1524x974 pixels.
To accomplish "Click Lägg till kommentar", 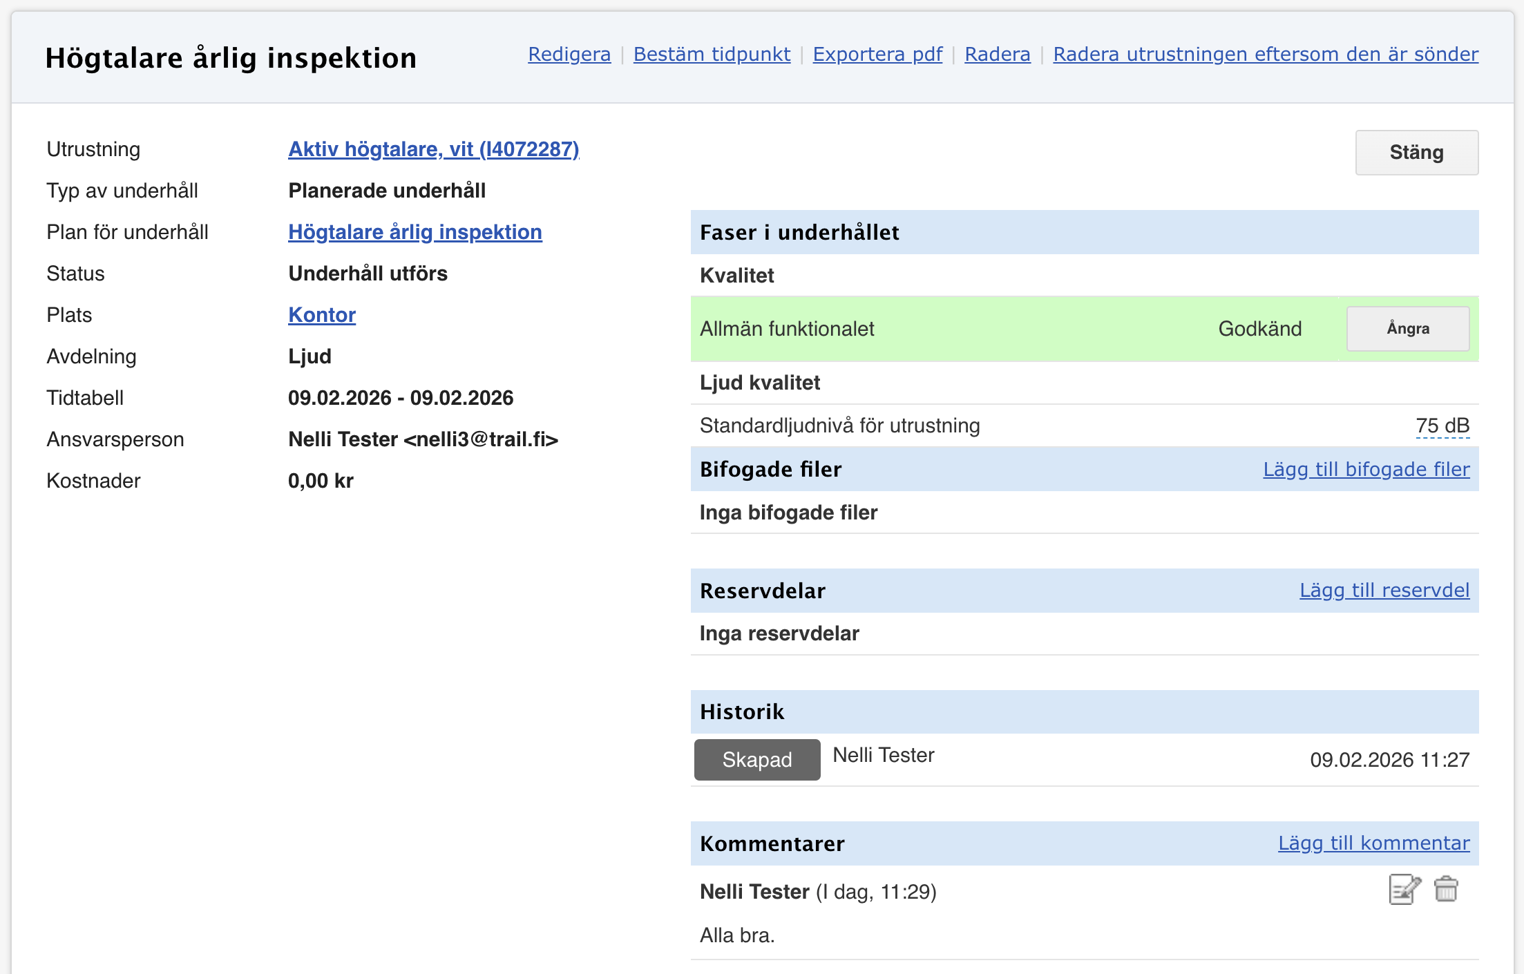I will (x=1373, y=843).
